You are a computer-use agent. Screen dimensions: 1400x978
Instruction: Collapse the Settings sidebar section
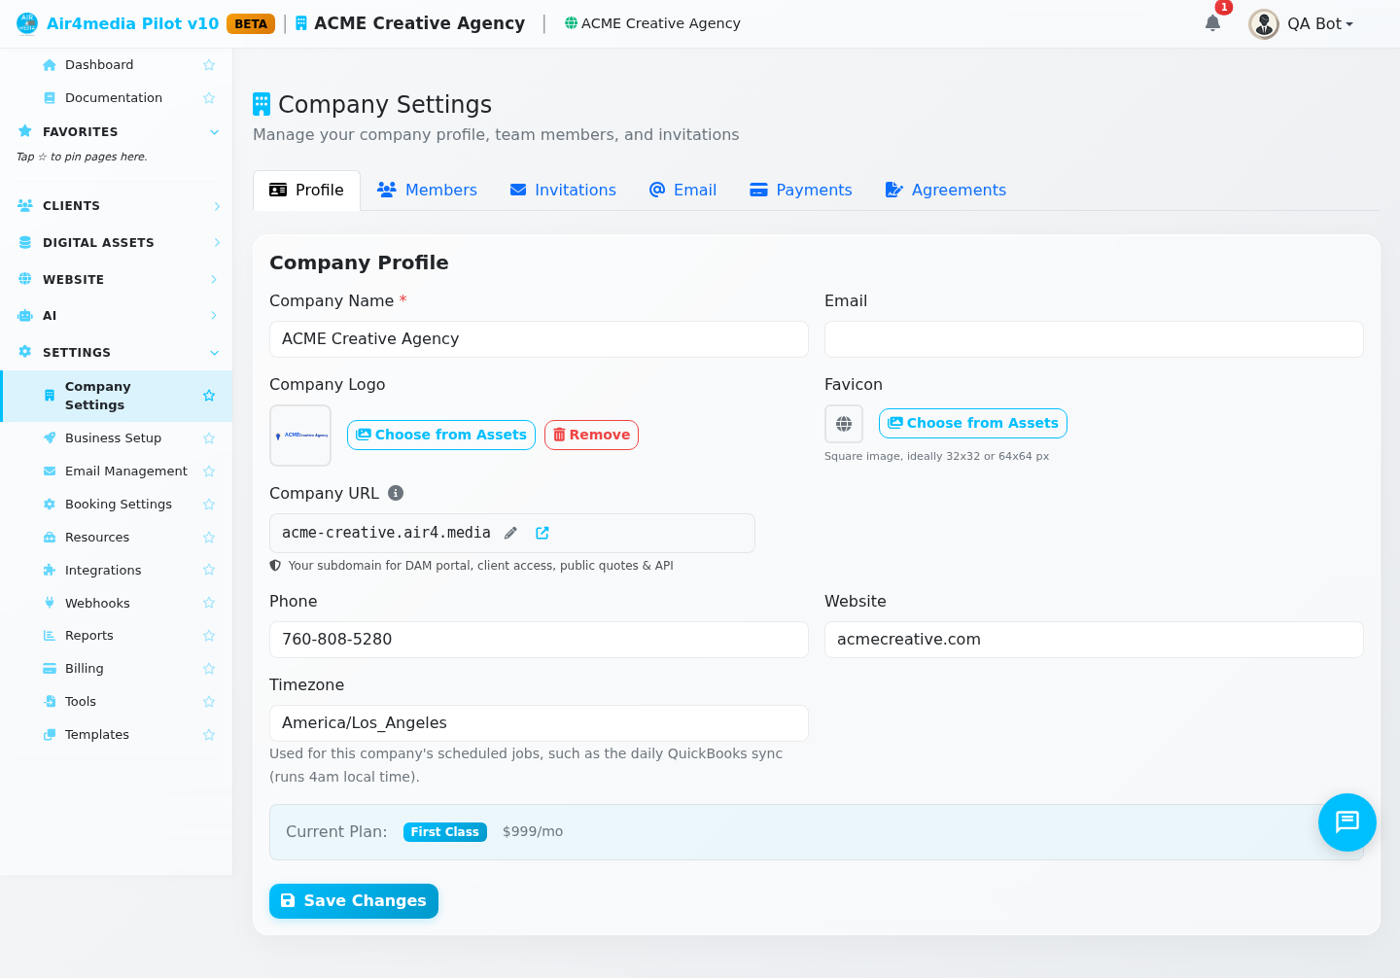pyautogui.click(x=117, y=353)
